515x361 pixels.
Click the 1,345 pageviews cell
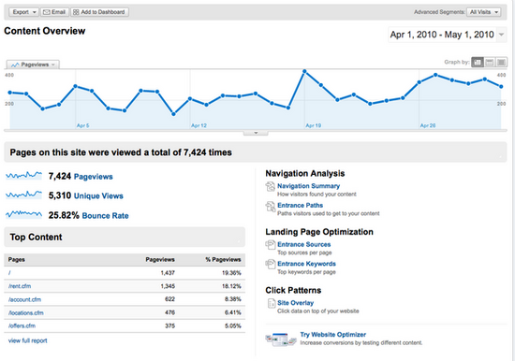[x=168, y=286]
